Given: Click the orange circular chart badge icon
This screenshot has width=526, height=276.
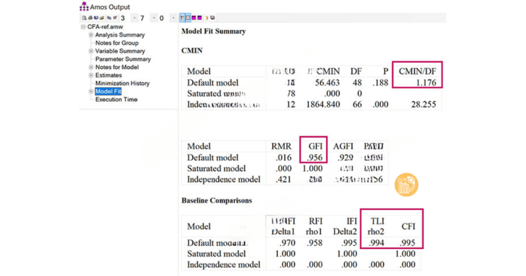Looking at the screenshot, I should coord(406,185).
